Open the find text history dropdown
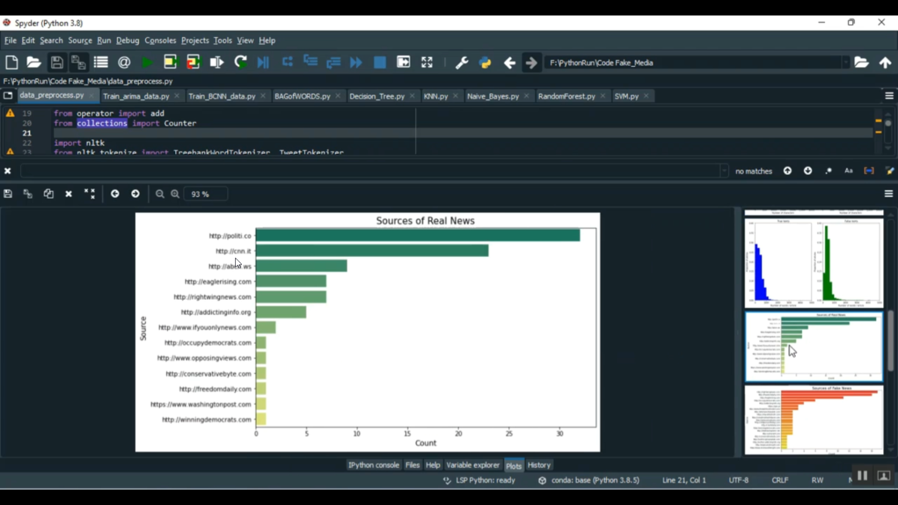 [724, 171]
